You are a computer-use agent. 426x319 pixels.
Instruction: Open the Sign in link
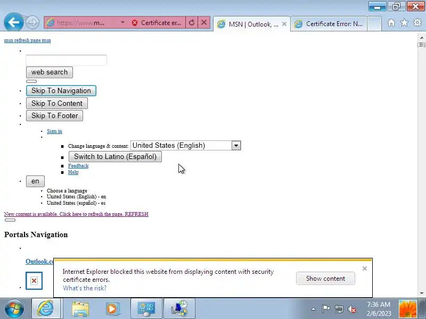click(54, 131)
